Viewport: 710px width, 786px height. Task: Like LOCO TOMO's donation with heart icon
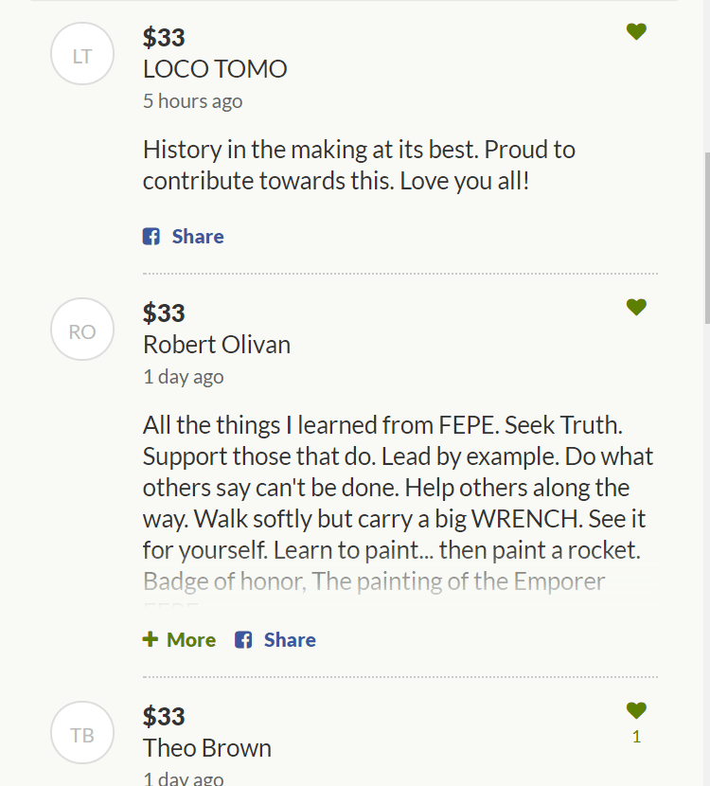[x=636, y=32]
